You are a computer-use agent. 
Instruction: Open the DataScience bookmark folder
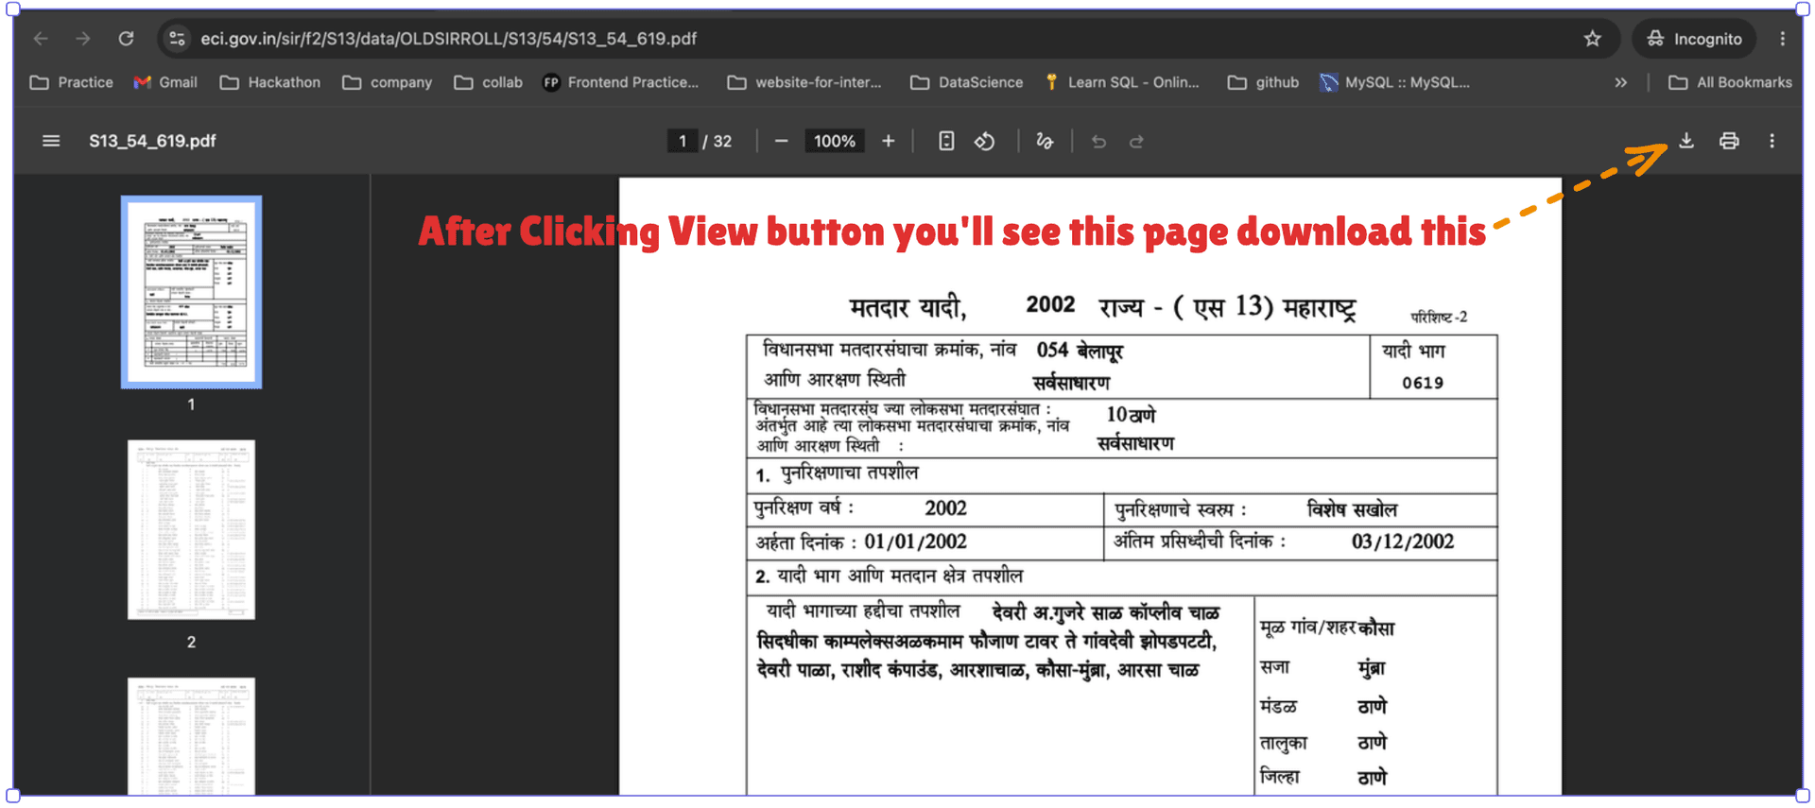point(967,82)
